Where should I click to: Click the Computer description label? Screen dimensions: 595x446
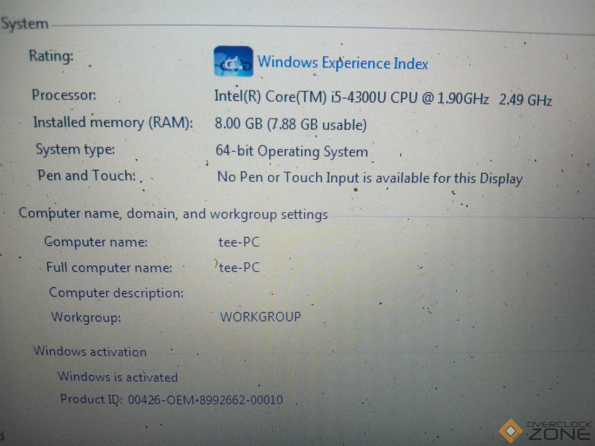(116, 292)
